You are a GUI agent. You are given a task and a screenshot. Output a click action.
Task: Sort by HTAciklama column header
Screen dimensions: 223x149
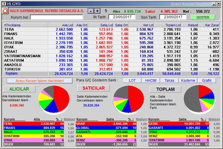26,25
